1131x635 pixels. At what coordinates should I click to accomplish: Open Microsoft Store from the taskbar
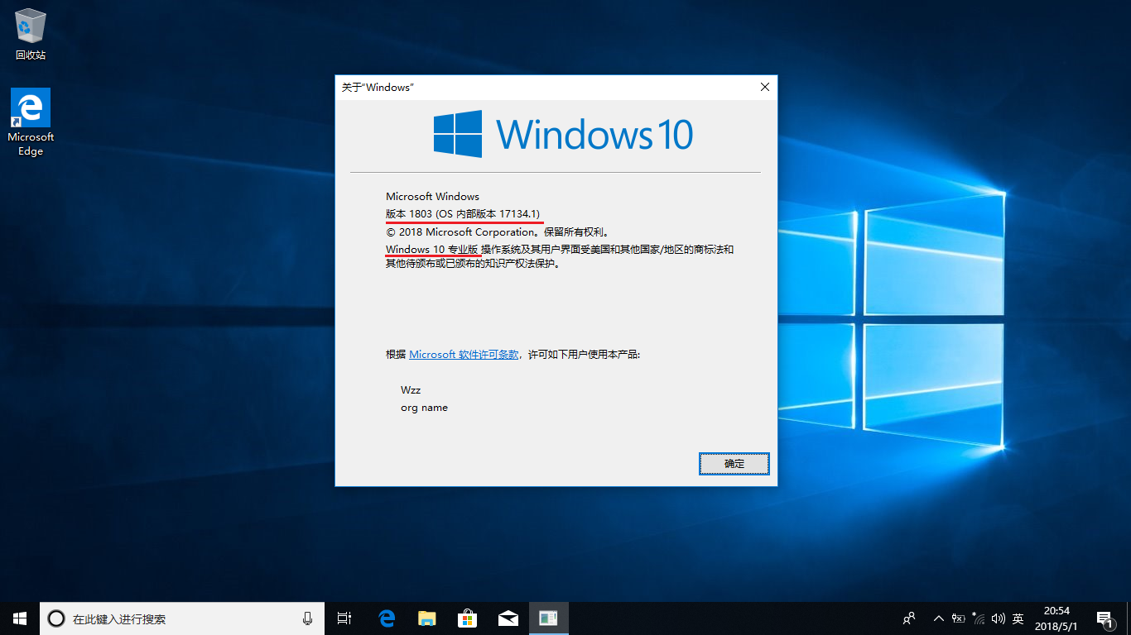pyautogui.click(x=468, y=618)
